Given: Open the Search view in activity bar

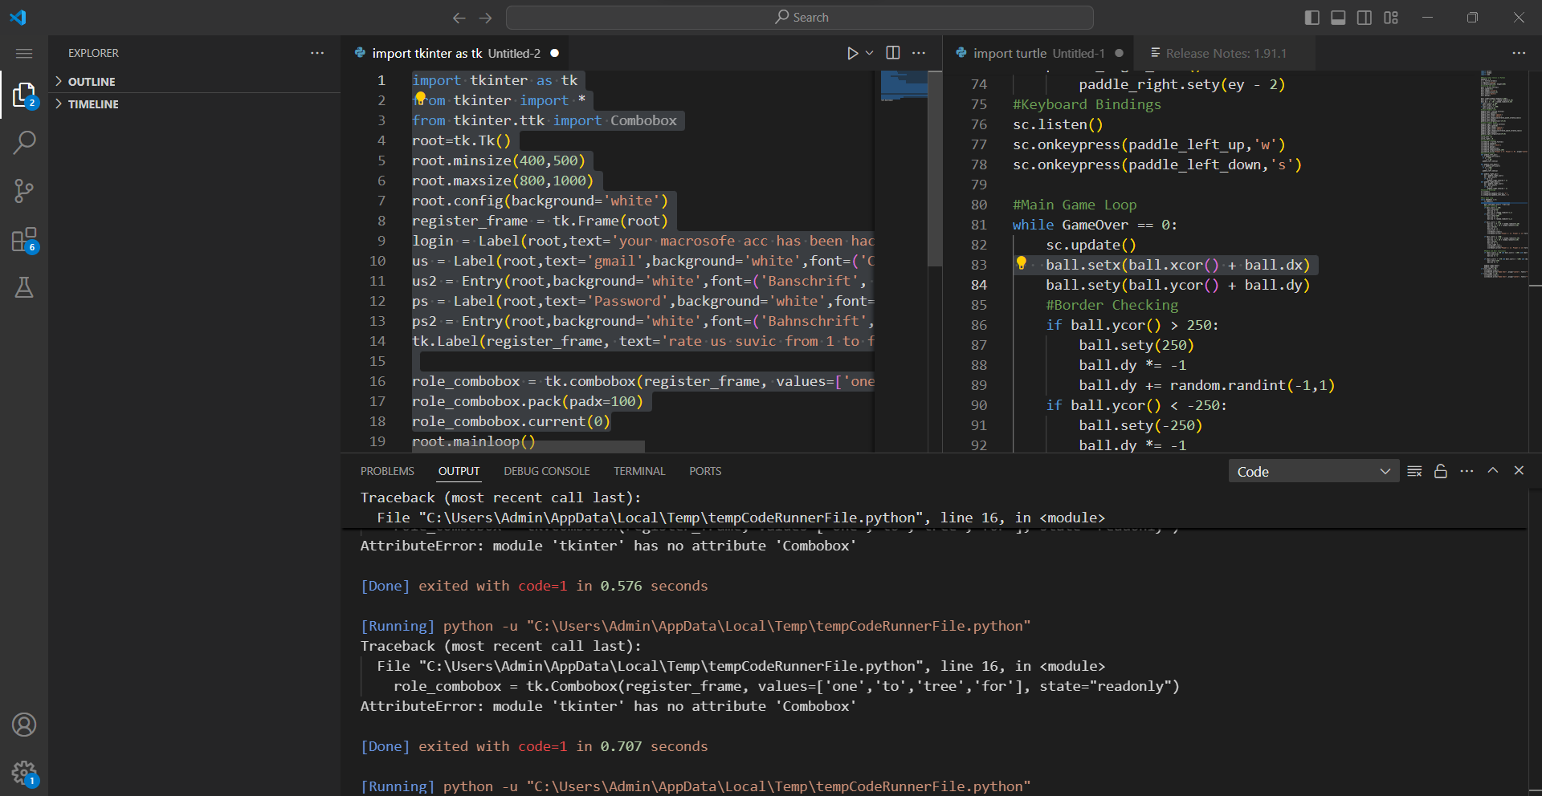Looking at the screenshot, I should [24, 143].
